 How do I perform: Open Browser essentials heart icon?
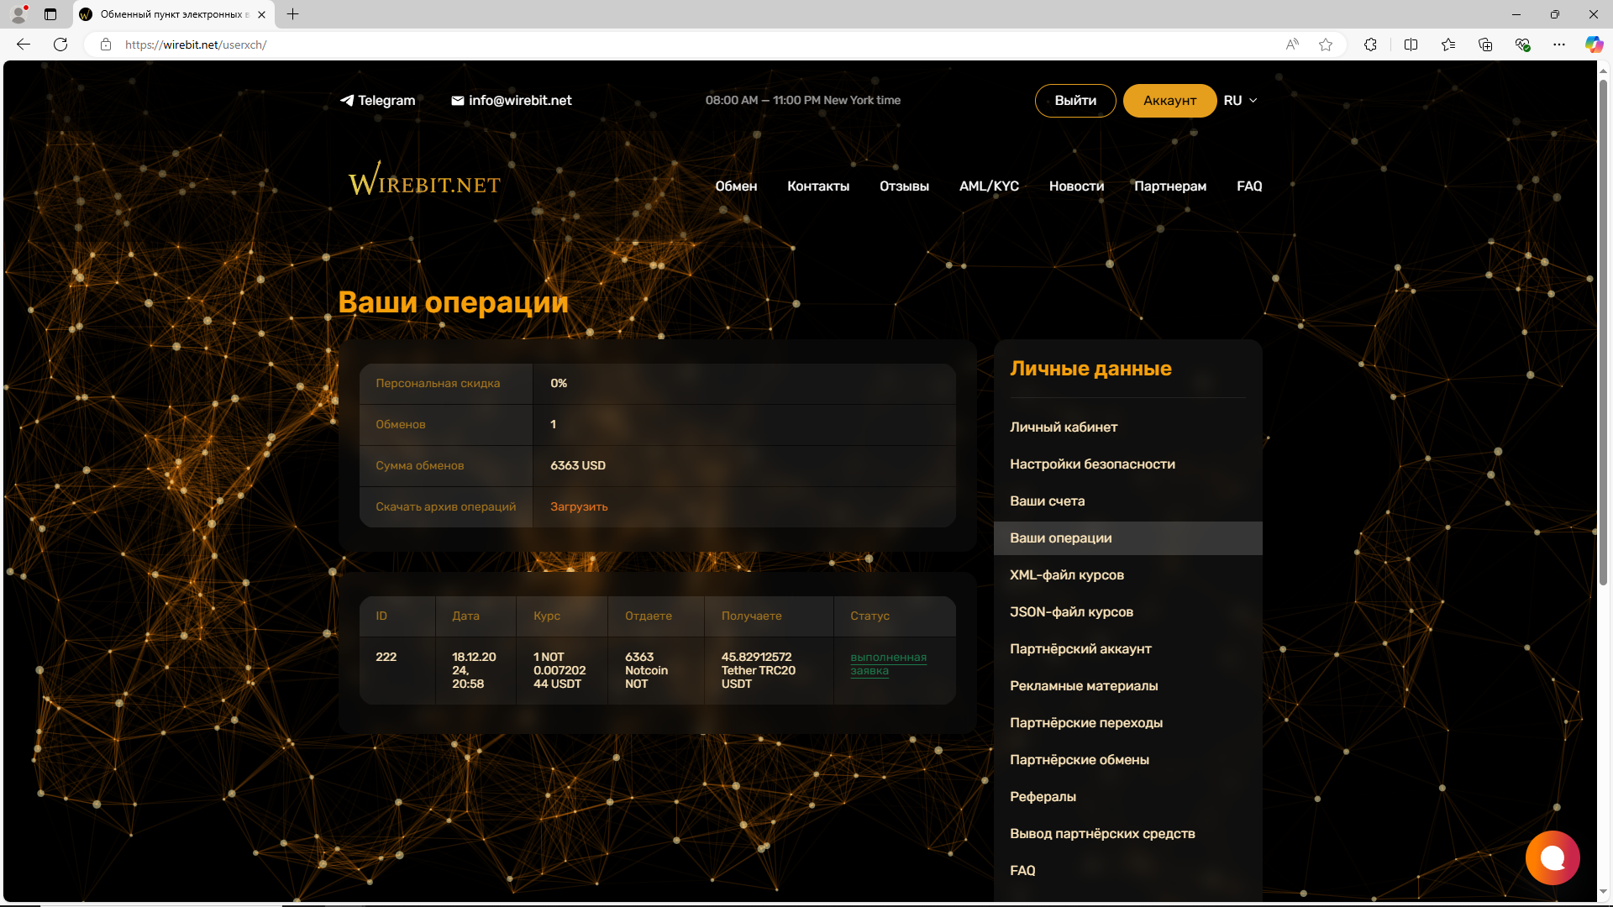[x=1522, y=45]
